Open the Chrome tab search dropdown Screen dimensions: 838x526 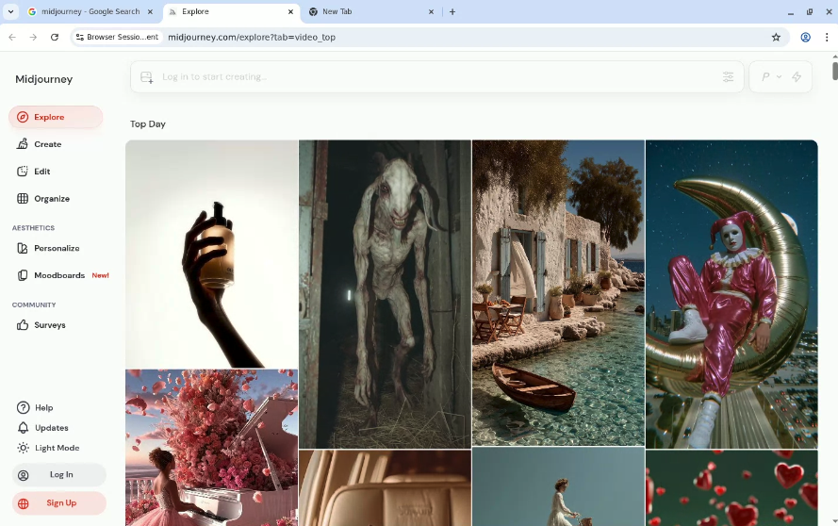[10, 12]
